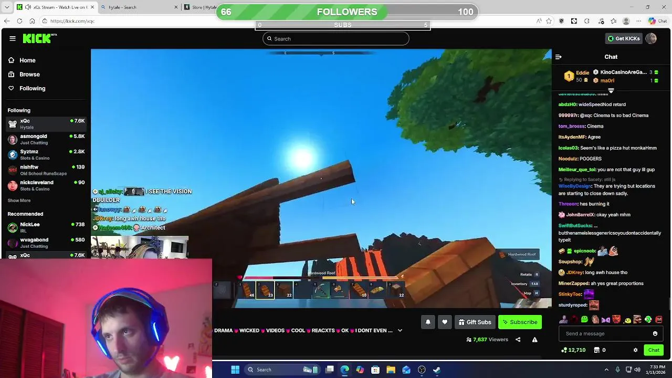Focus the Kick search field
Screen dimensions: 672x378
point(336,38)
